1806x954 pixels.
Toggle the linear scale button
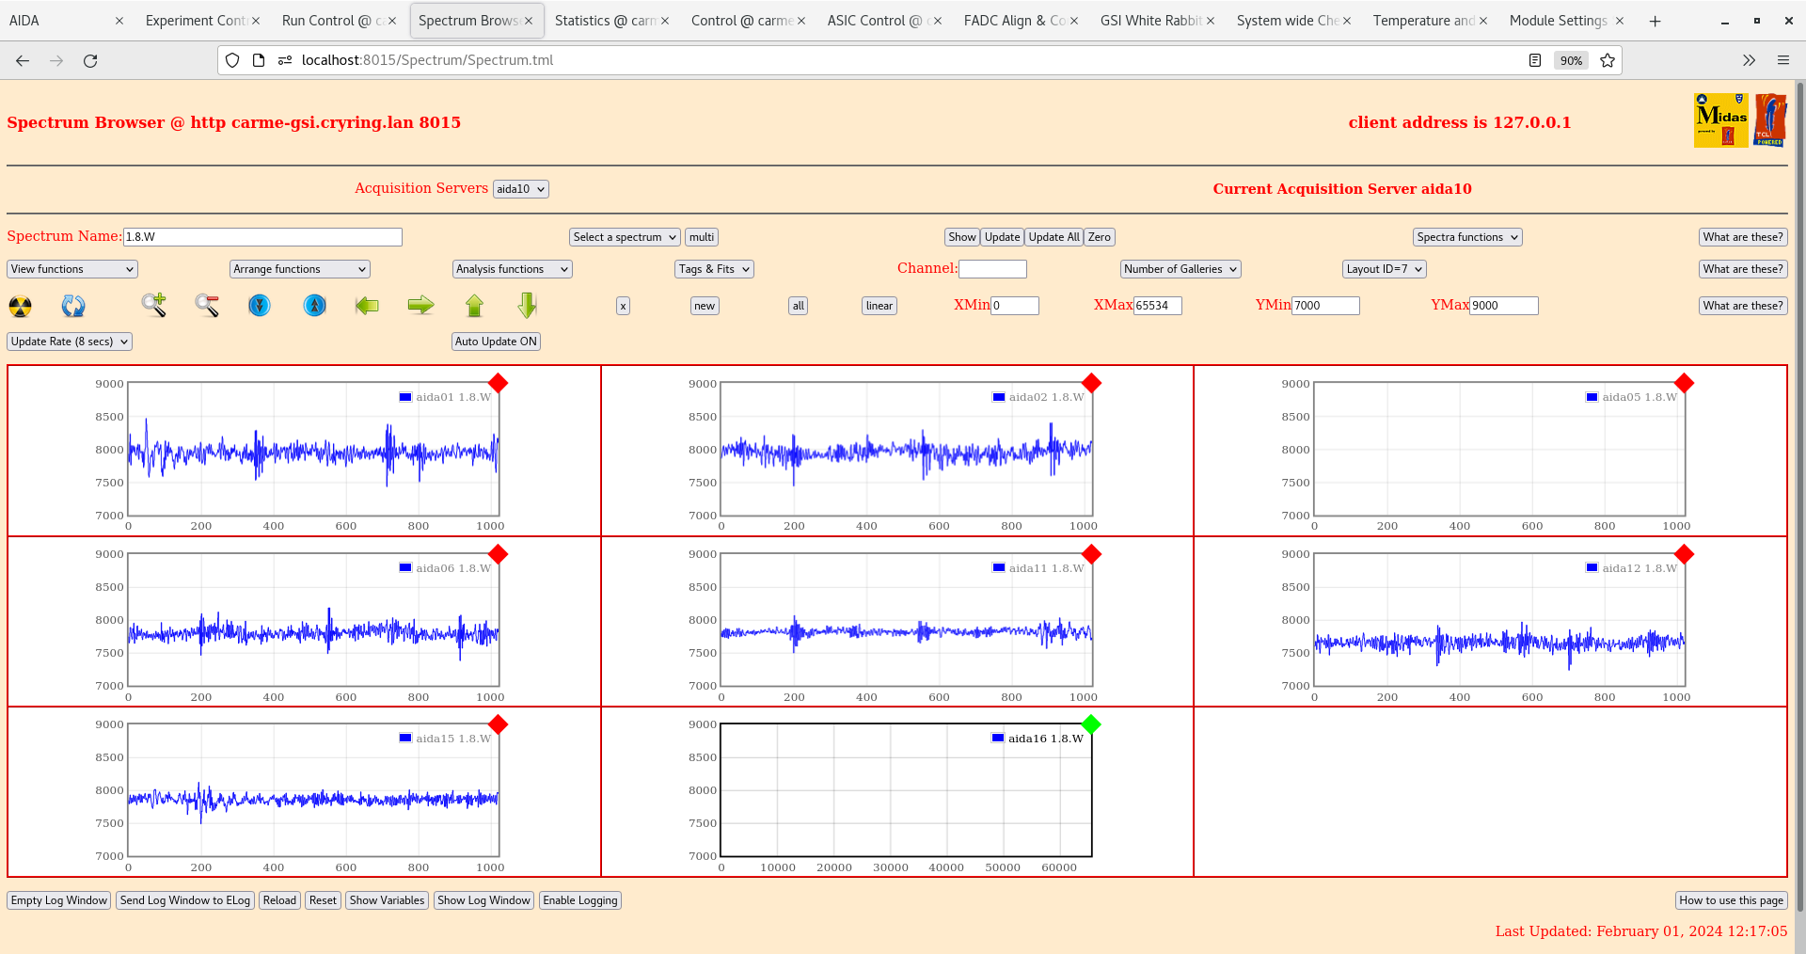pos(878,306)
